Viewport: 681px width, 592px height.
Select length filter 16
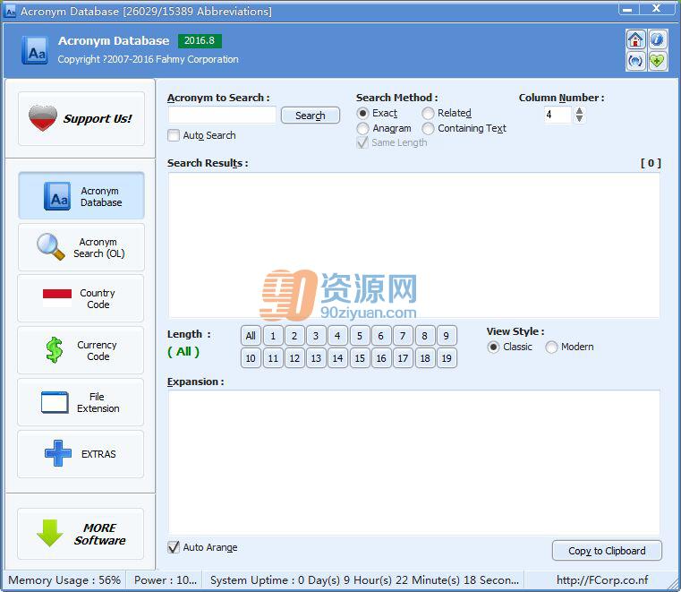[381, 358]
